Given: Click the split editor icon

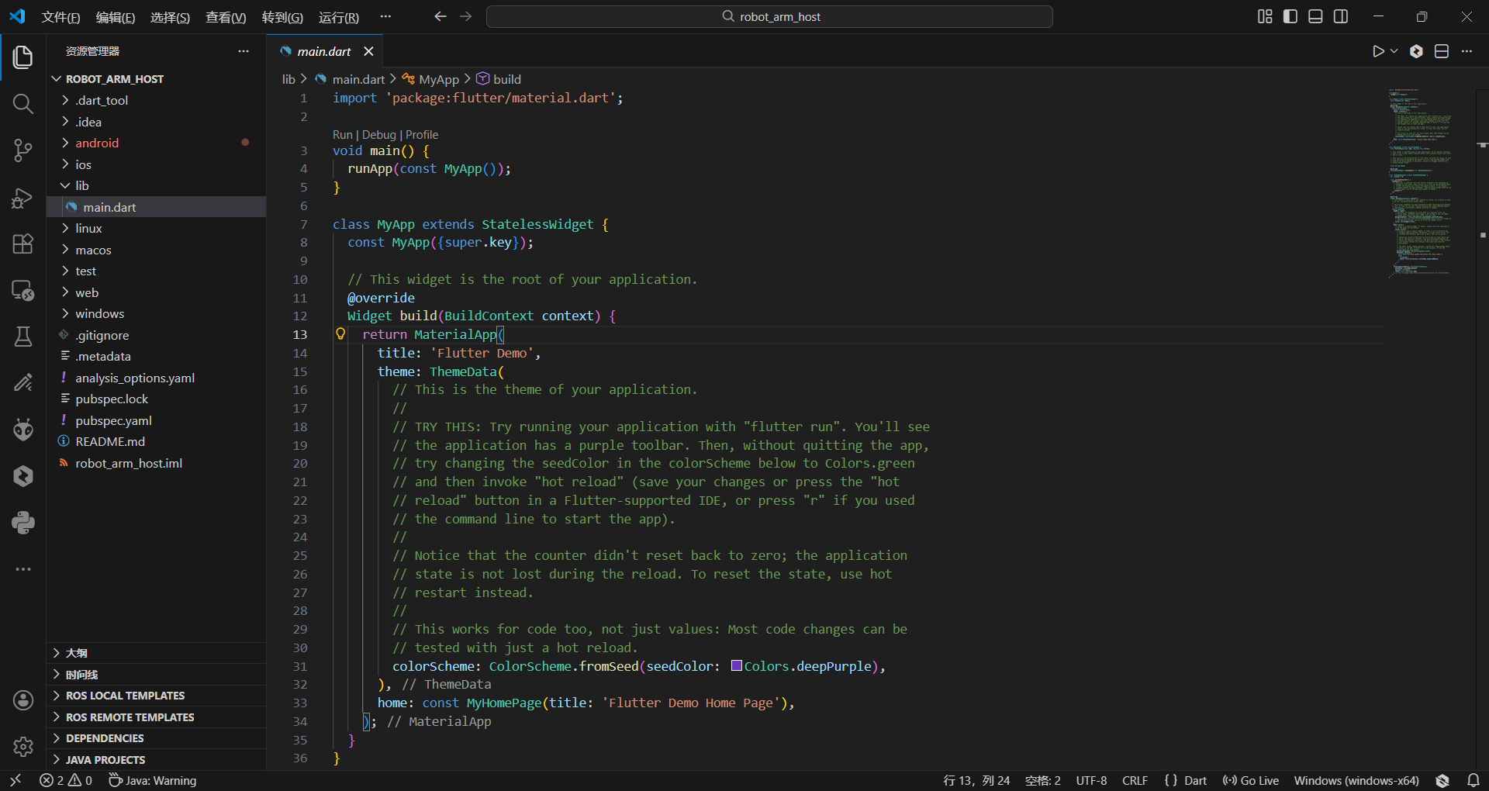Looking at the screenshot, I should [1442, 51].
